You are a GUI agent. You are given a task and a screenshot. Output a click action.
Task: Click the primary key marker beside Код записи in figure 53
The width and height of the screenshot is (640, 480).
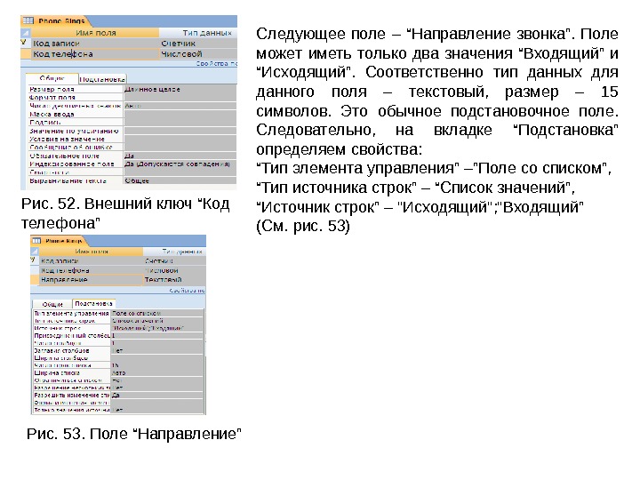coord(33,260)
